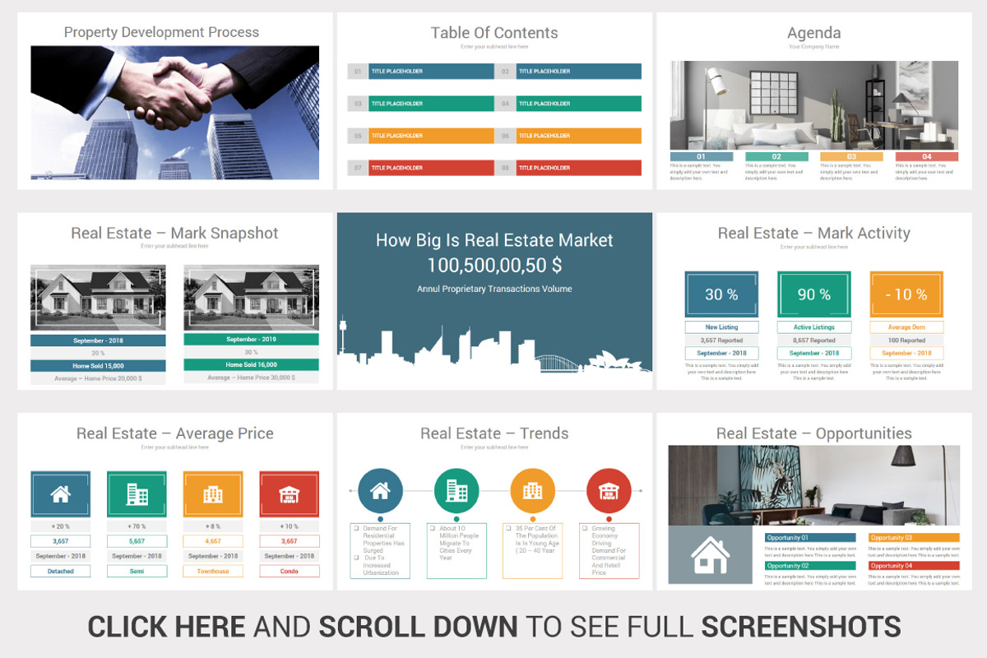This screenshot has width=987, height=658.
Task: Click the orange - 10 % box
Action: (906, 294)
